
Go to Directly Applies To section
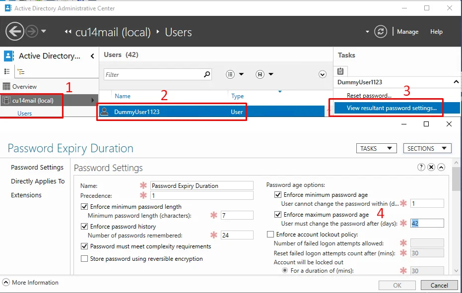point(38,181)
